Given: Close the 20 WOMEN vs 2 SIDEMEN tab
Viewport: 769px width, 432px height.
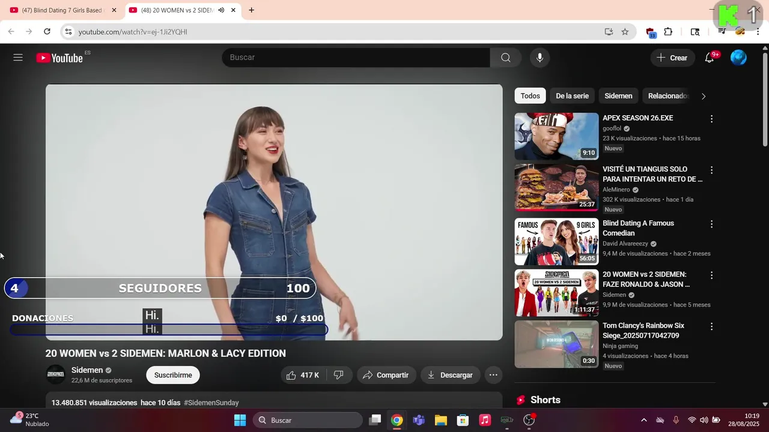Looking at the screenshot, I should click(x=233, y=10).
